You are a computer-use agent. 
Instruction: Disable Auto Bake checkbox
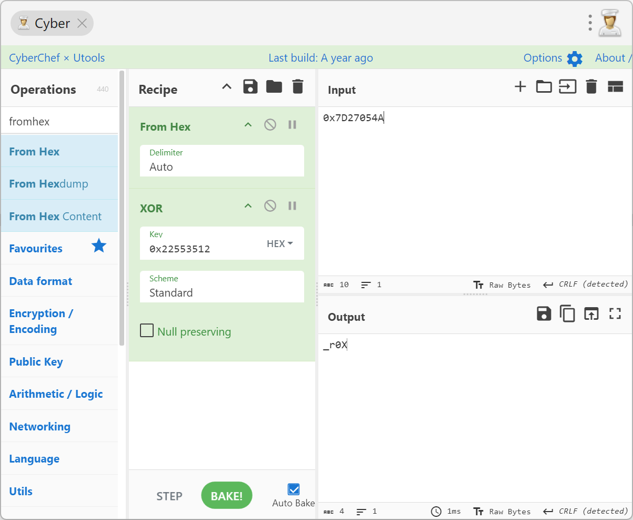coord(294,489)
